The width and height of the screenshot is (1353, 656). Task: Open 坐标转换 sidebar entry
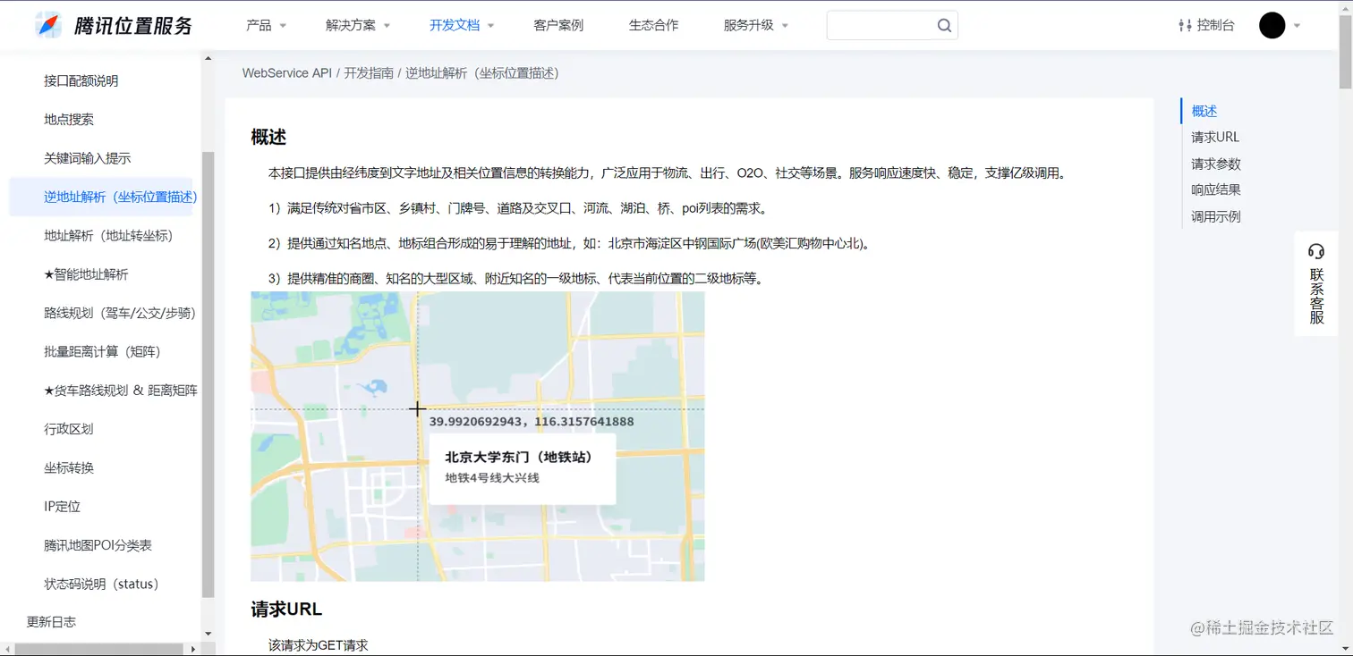pyautogui.click(x=69, y=467)
